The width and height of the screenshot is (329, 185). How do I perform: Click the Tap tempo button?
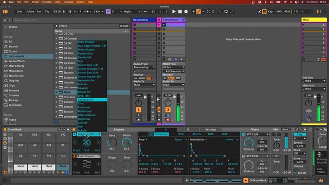coord(47,11)
